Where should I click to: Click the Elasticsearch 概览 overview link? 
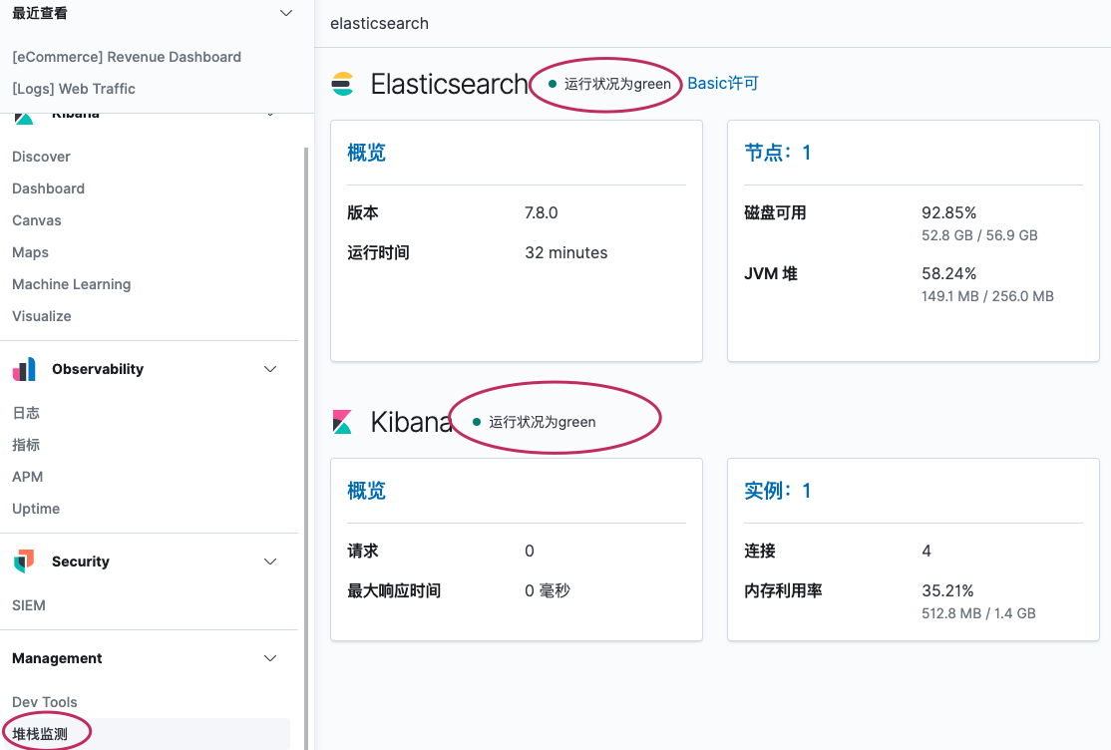tap(366, 152)
